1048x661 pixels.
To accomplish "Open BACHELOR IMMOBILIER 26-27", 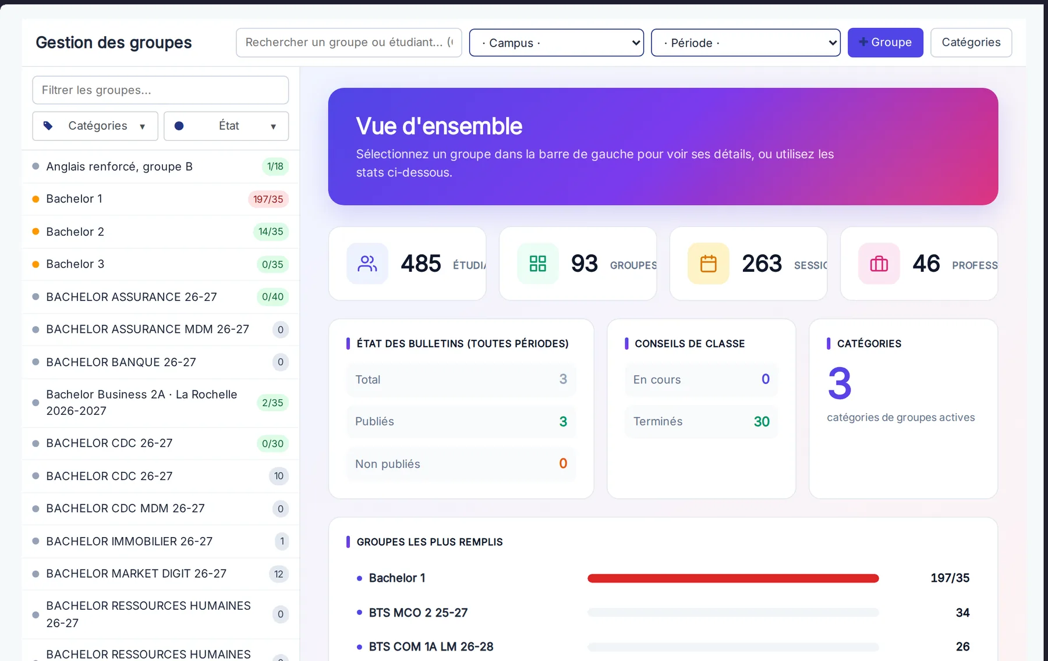I will click(x=161, y=541).
